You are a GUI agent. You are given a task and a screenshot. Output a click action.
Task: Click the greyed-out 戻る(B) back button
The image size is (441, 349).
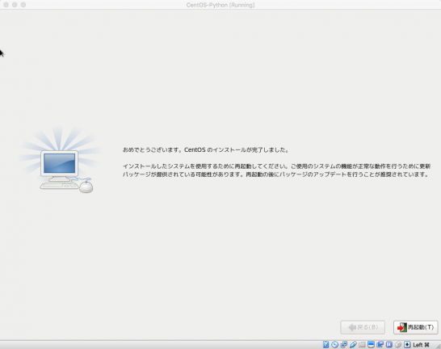(x=363, y=327)
